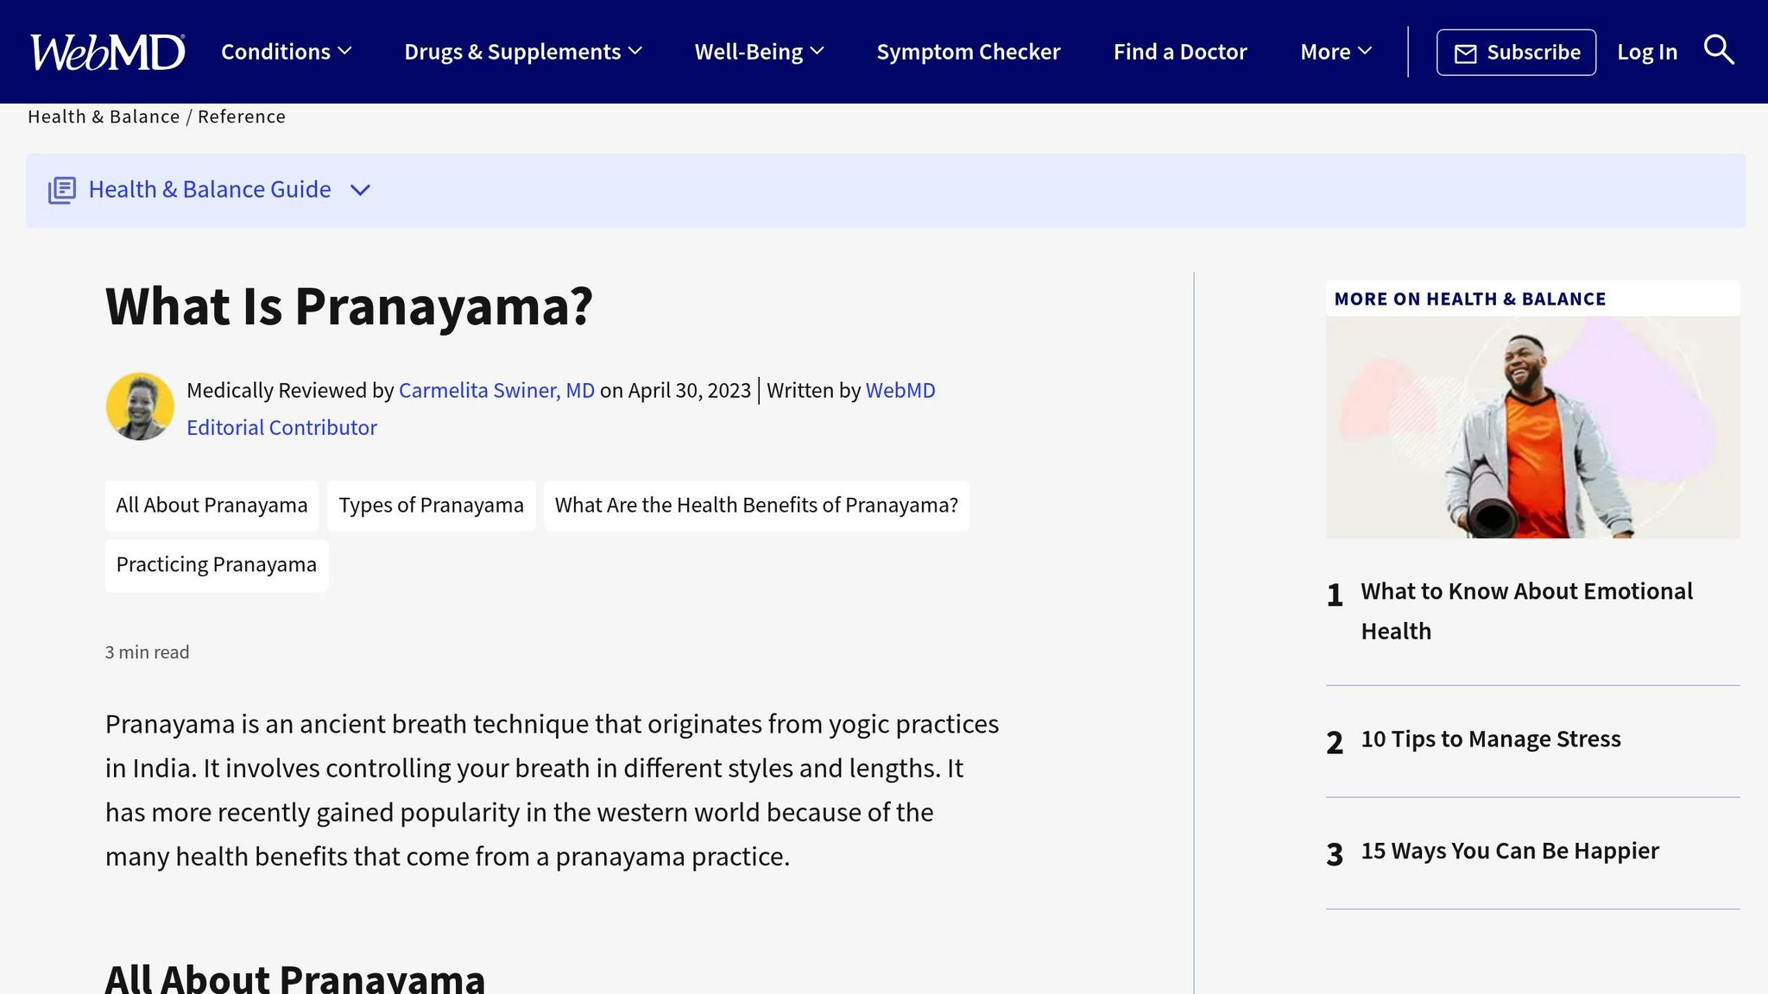This screenshot has width=1768, height=994.
Task: Click the Health & Balance Guide book icon
Action: (x=61, y=189)
